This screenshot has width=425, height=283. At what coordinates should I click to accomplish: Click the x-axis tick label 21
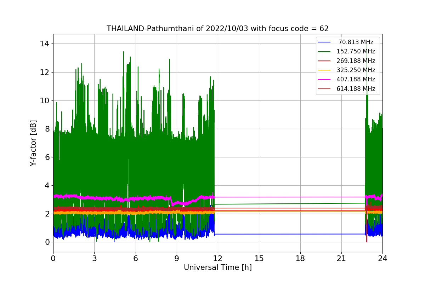341,258
